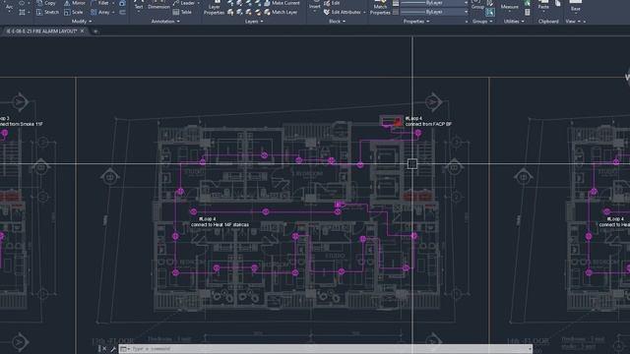Screen dimensions: 630x354
Task: Open Array tool dropdown arrow
Action: point(113,13)
